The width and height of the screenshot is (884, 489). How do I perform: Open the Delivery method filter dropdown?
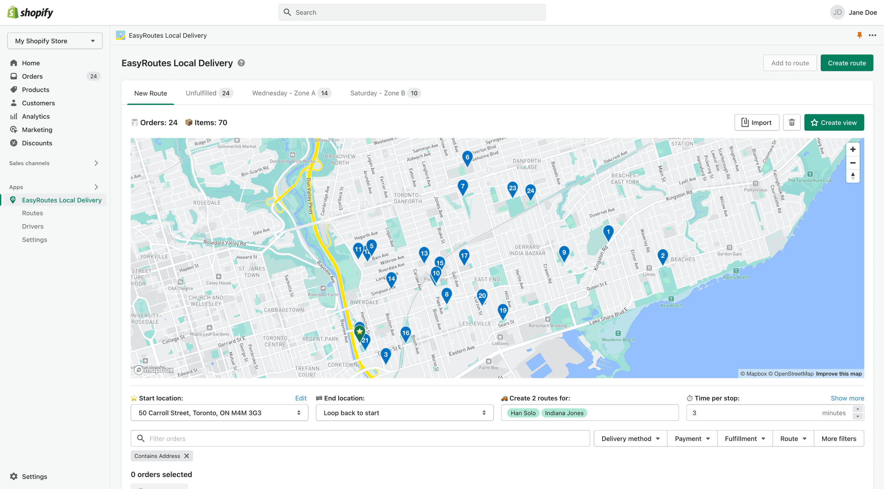[630, 438]
